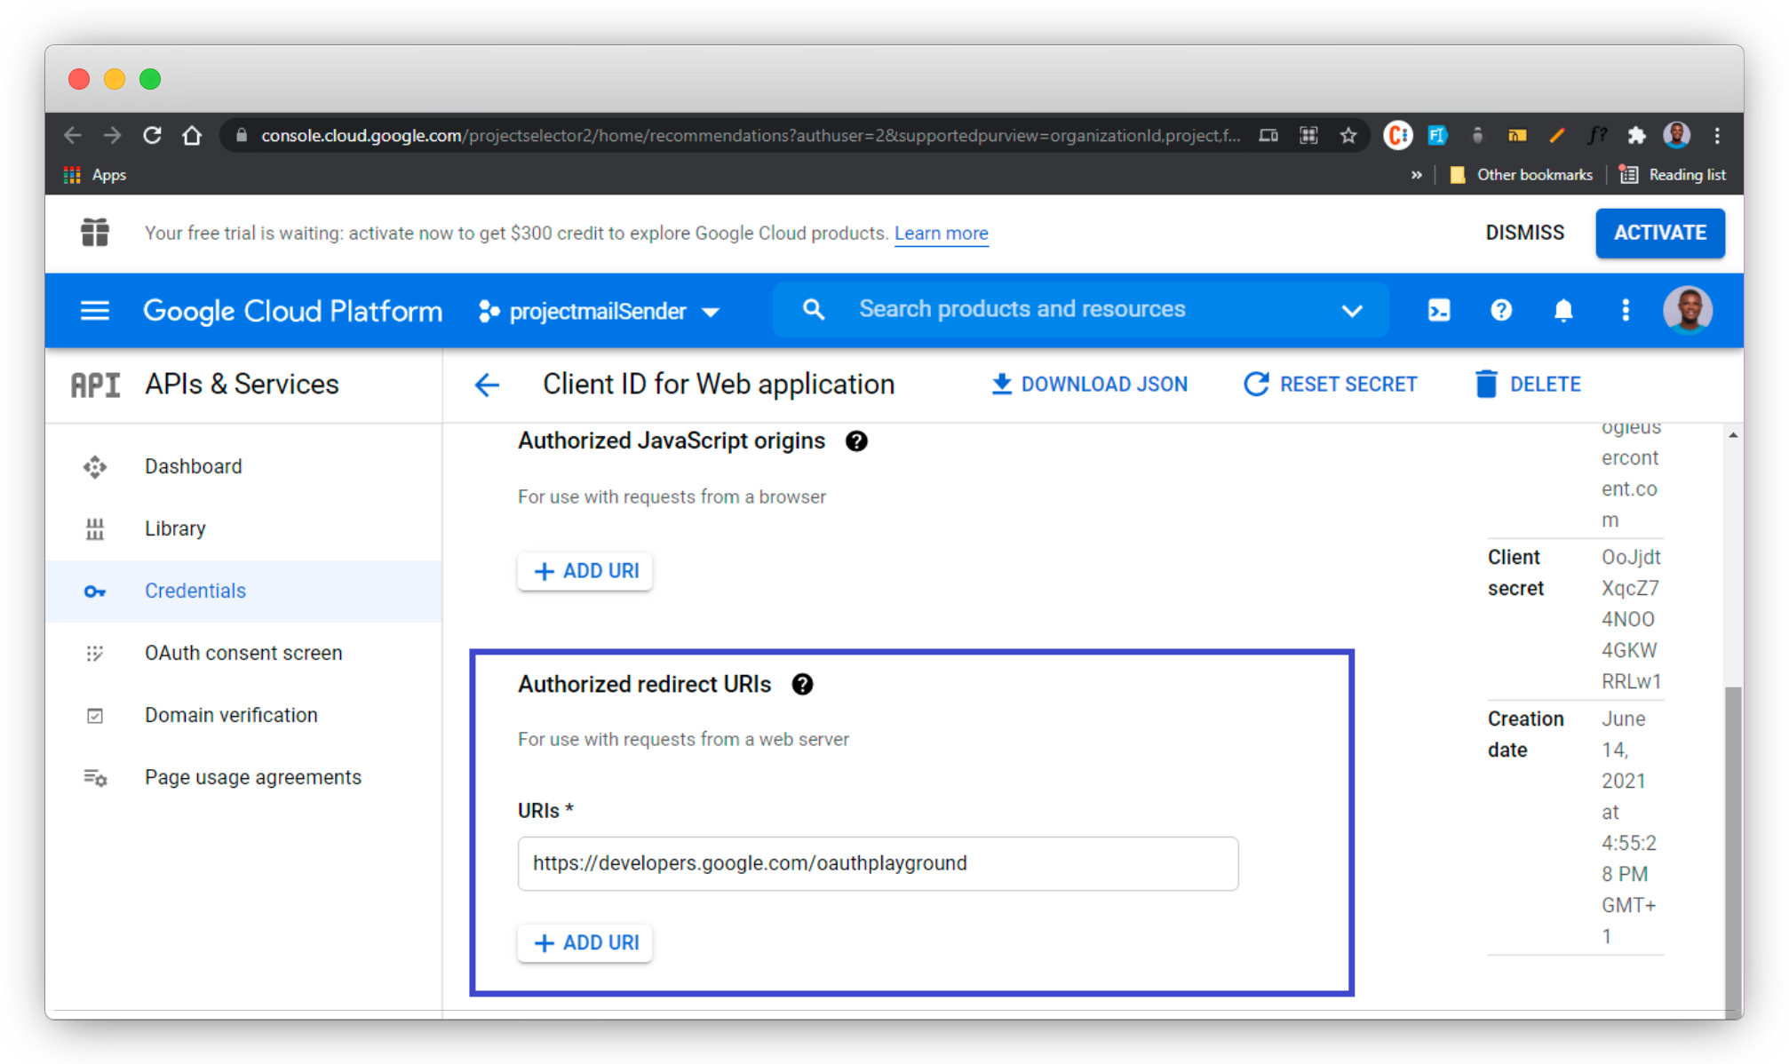The image size is (1789, 1064).
Task: Open the Apps bookmarks shortcut
Action: point(95,175)
